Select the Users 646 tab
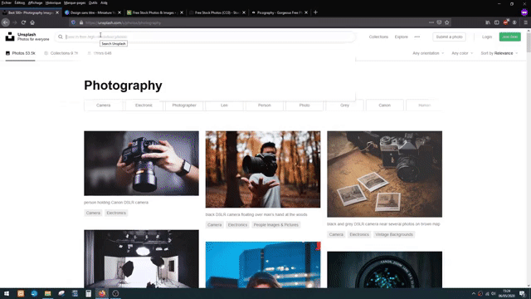Image resolution: width=531 pixels, height=299 pixels. [100, 53]
